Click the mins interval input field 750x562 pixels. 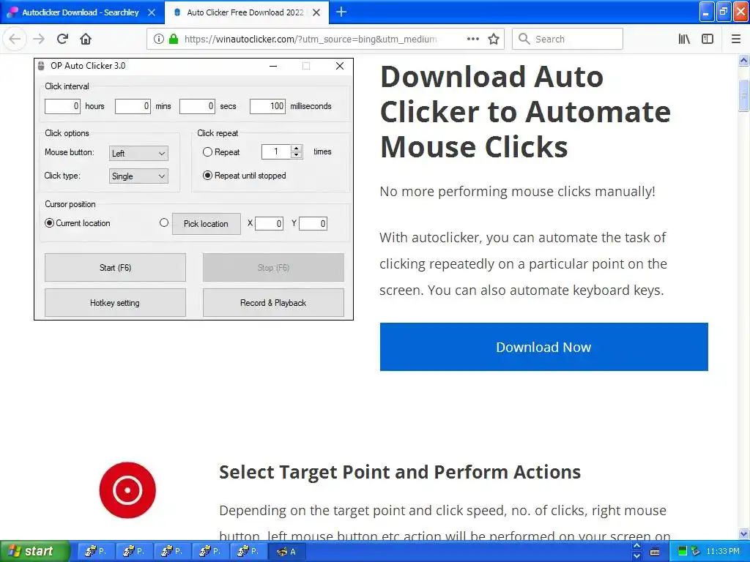(133, 106)
